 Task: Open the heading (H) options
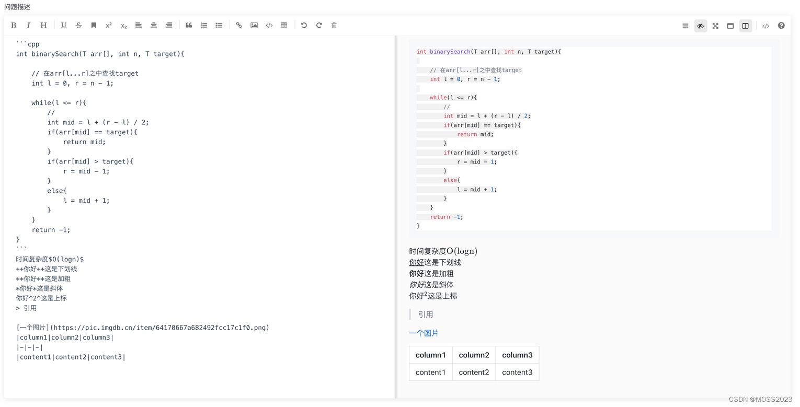tap(43, 25)
